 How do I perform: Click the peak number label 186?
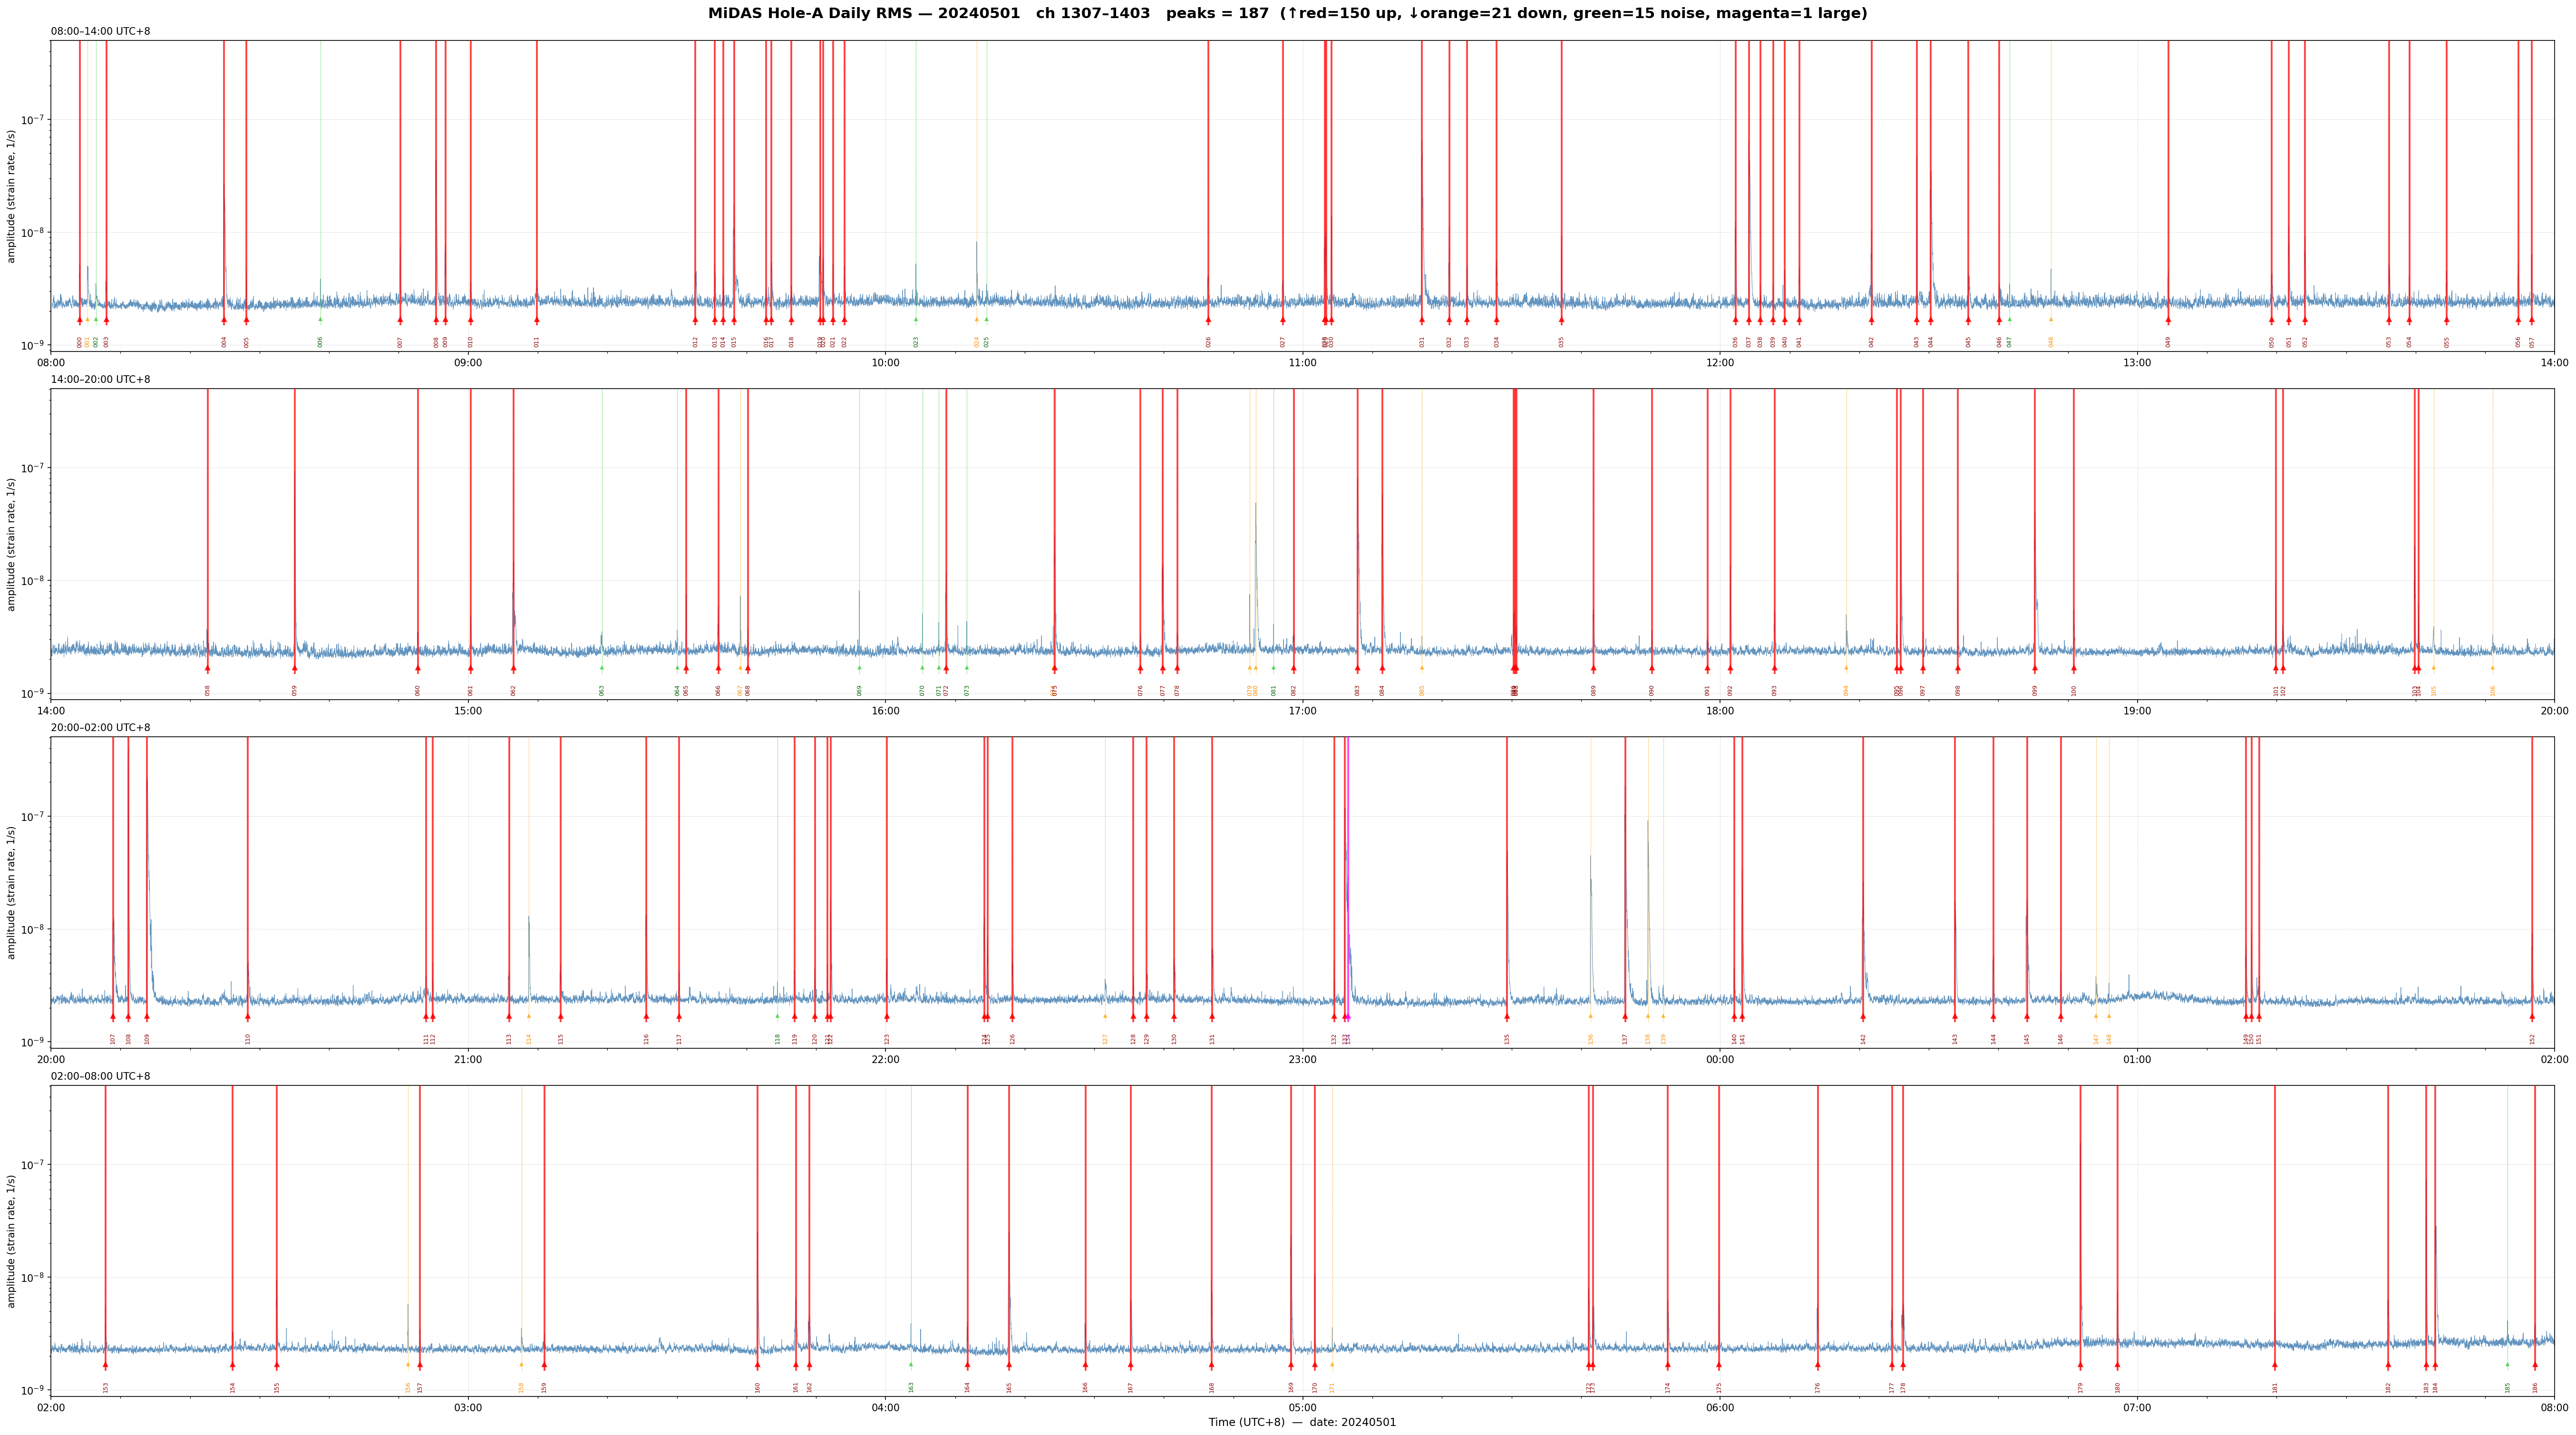2535,1387
